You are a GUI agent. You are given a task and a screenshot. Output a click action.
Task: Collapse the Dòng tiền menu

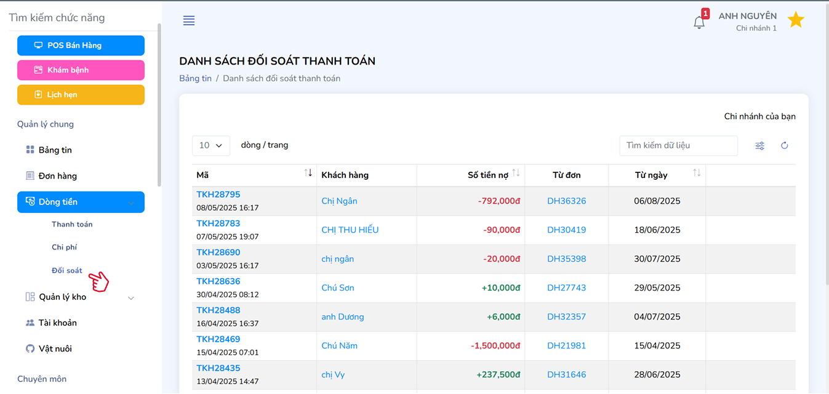131,203
